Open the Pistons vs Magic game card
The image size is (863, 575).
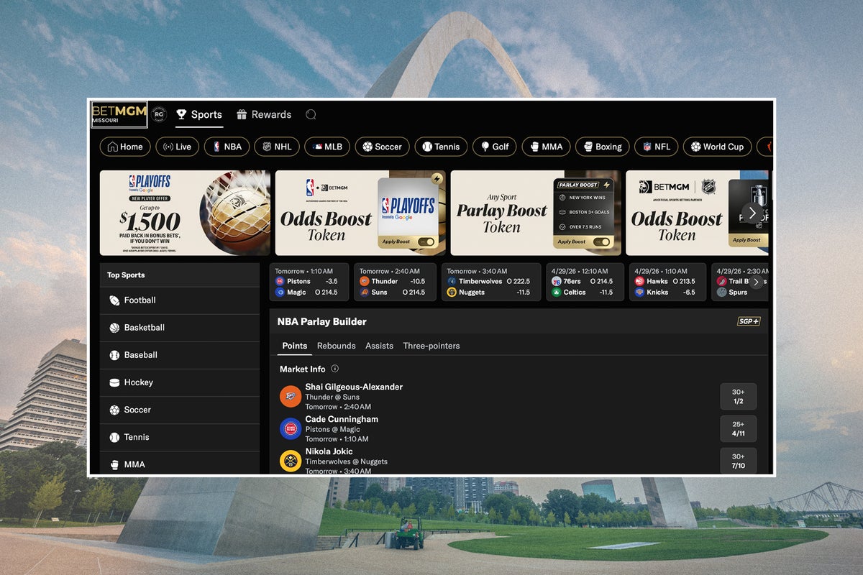309,282
